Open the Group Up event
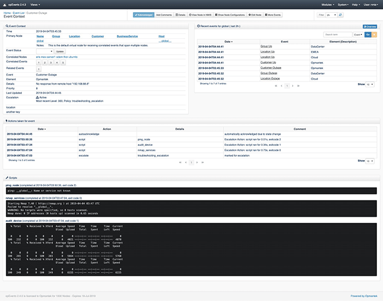Screen dimensions: 383x301 (x=266, y=46)
